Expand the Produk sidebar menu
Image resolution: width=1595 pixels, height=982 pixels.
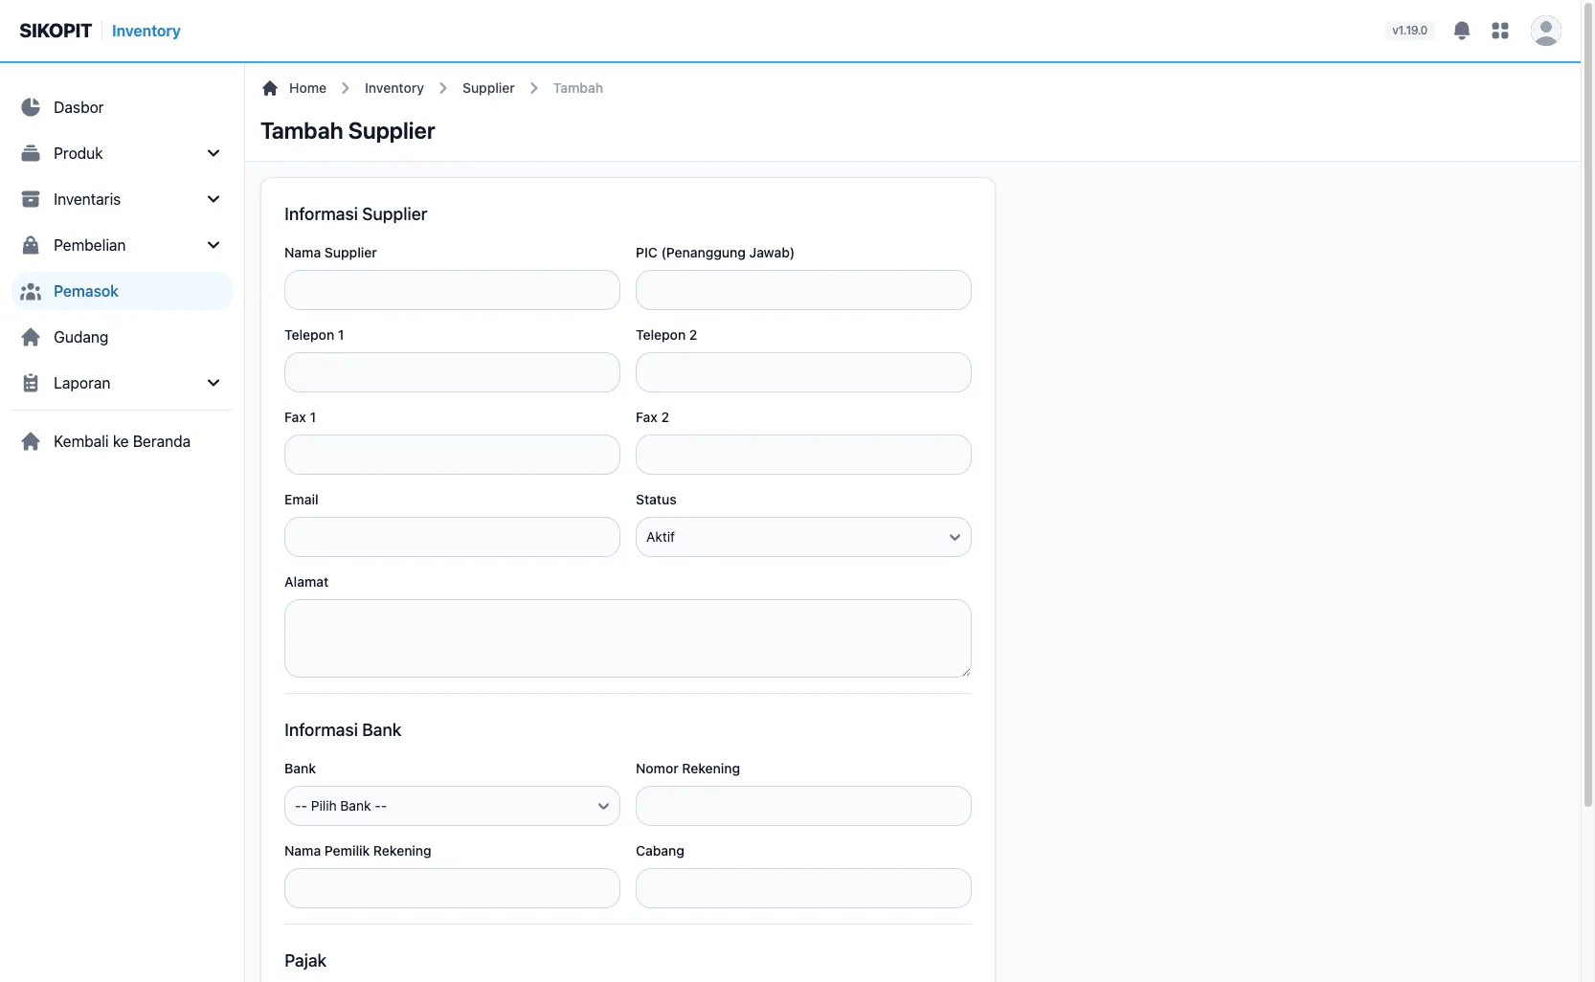[x=122, y=153]
